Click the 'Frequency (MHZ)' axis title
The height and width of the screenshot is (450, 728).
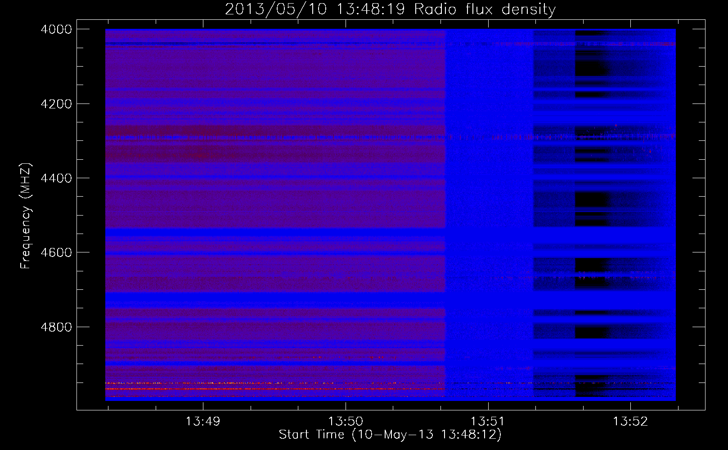[26, 216]
